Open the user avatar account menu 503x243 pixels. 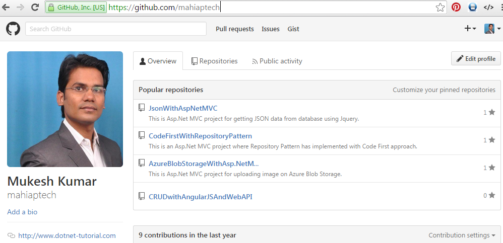pyautogui.click(x=492, y=29)
